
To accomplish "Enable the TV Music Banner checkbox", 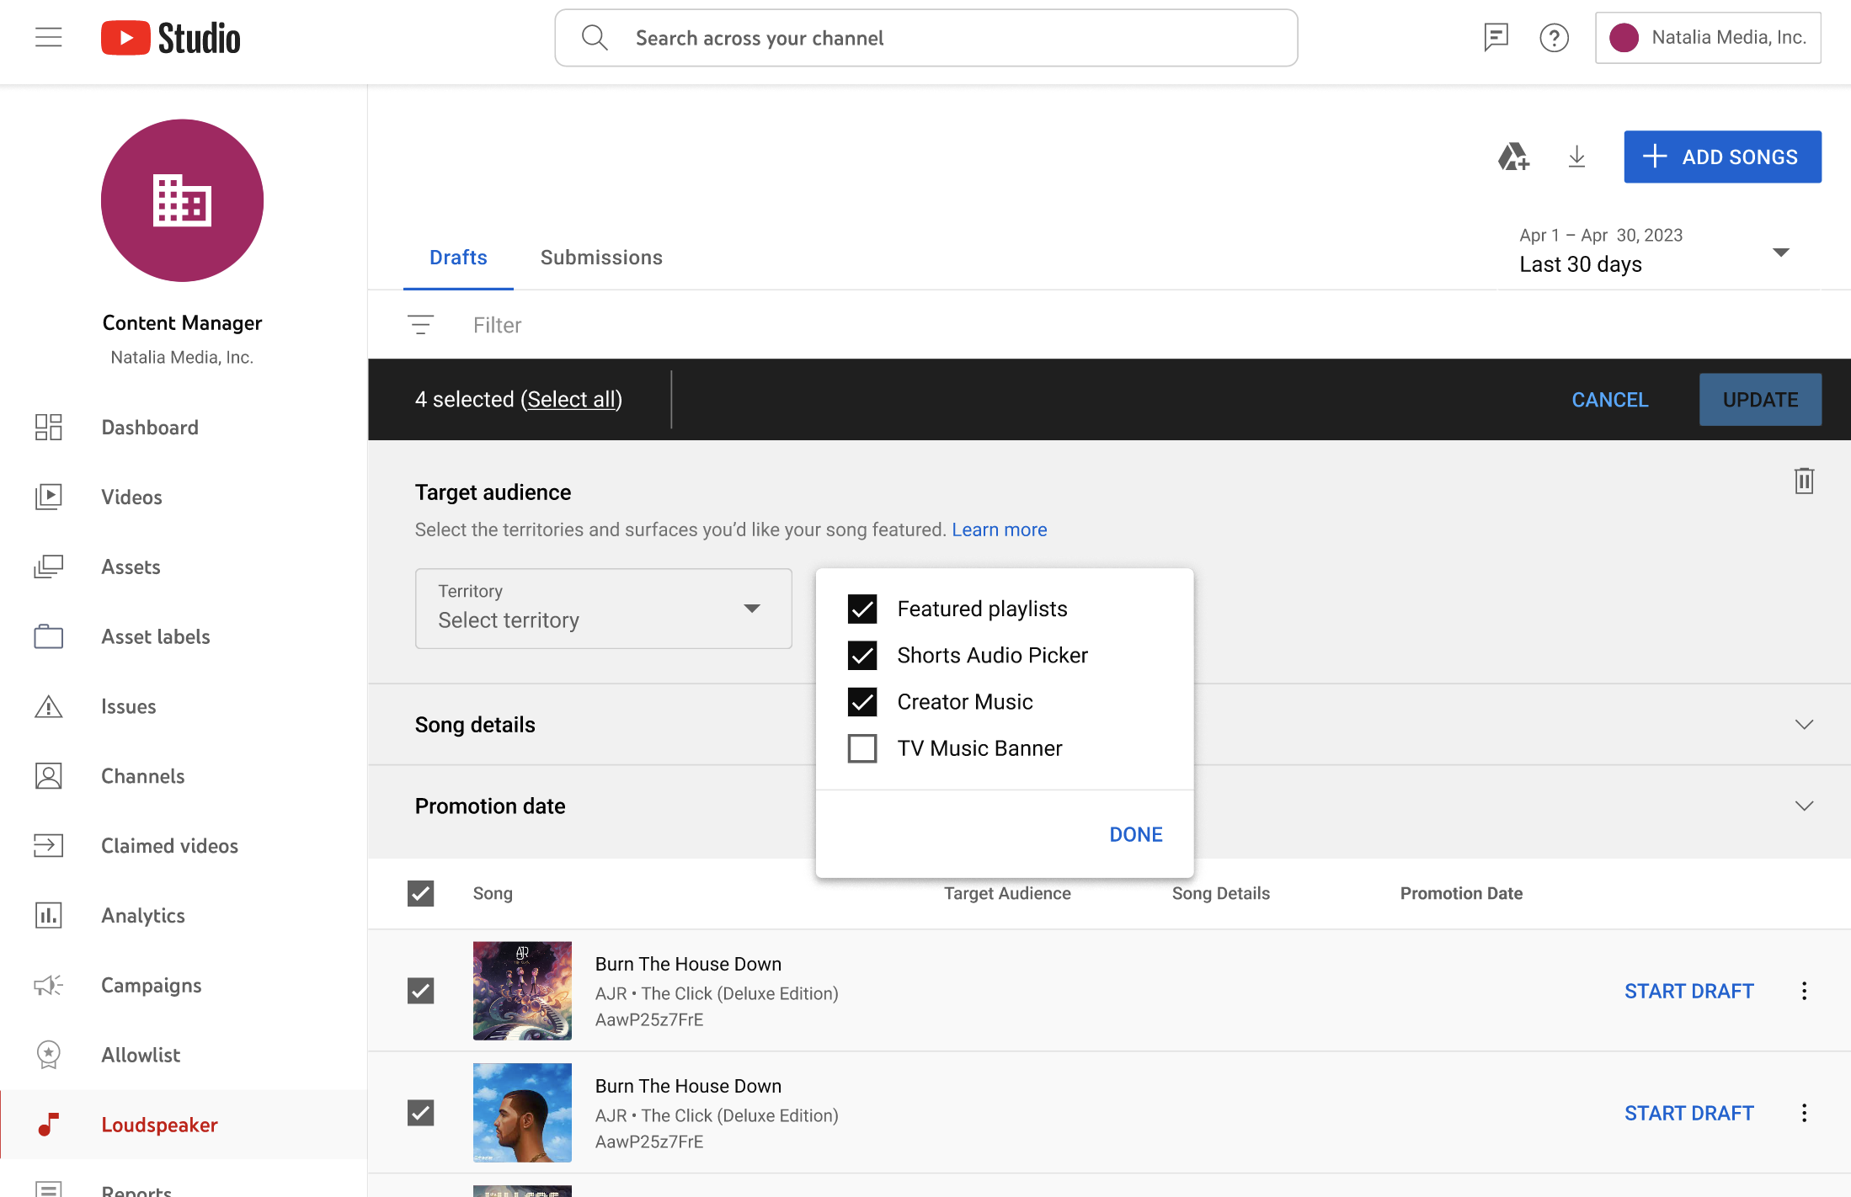I will [x=862, y=748].
